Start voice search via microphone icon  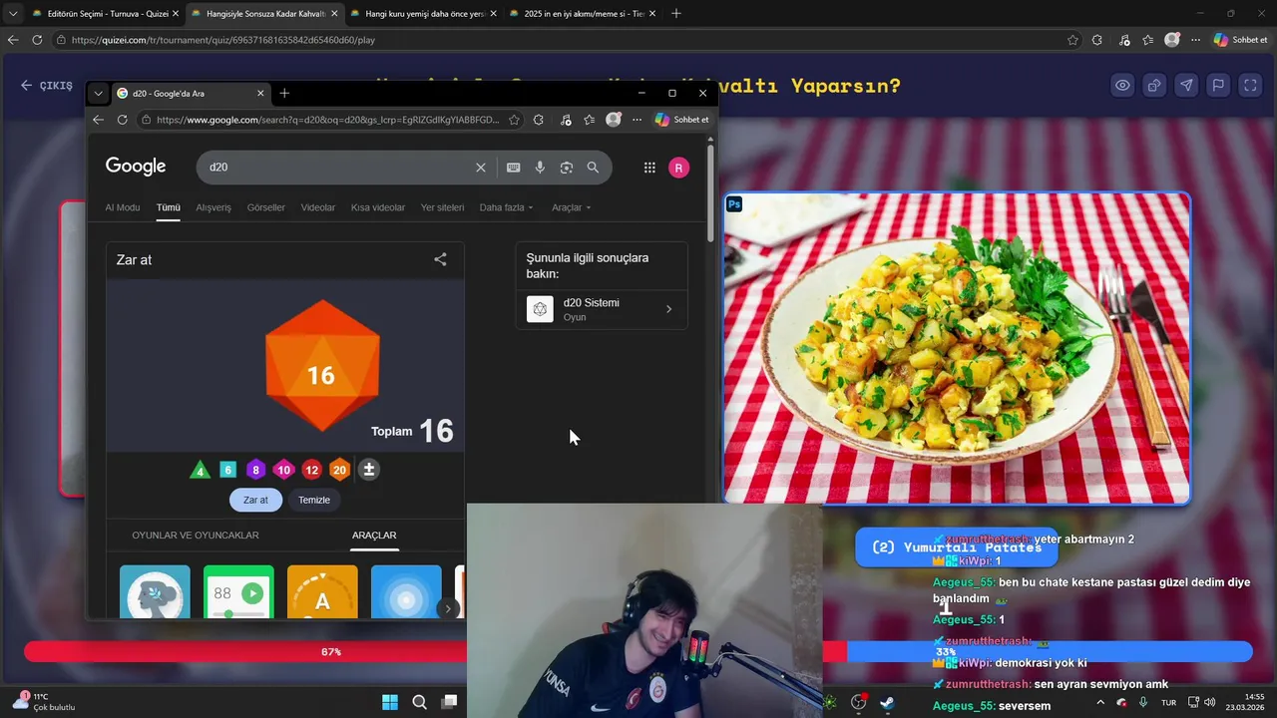540,168
